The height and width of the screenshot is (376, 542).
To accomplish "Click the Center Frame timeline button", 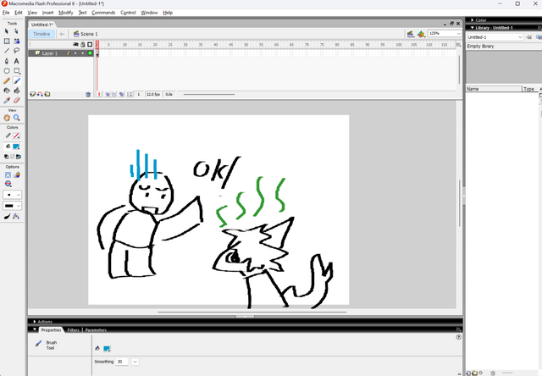I will [x=99, y=94].
